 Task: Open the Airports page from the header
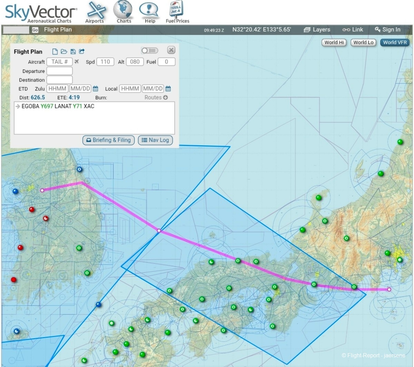[x=95, y=12]
